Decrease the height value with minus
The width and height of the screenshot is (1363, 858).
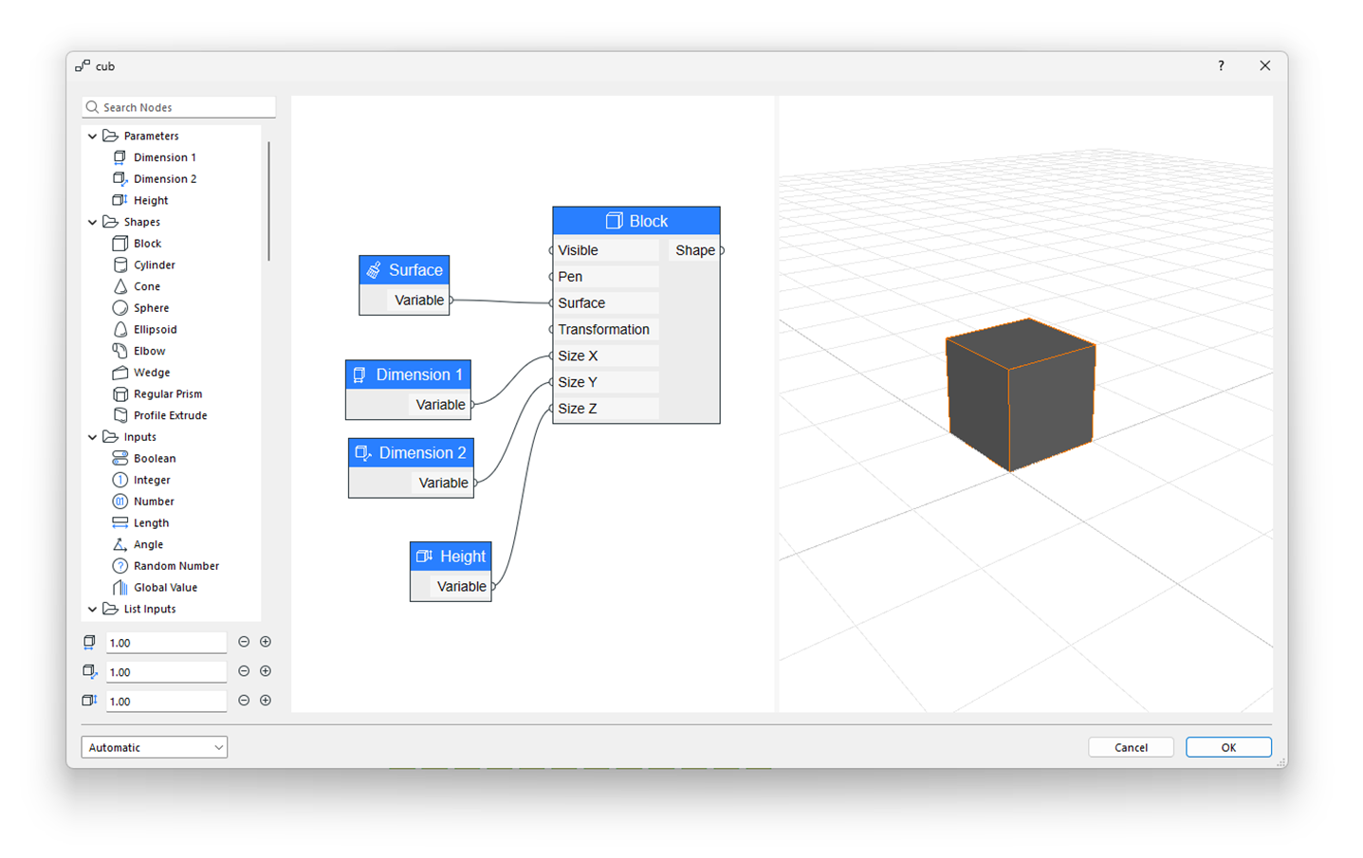tap(244, 701)
